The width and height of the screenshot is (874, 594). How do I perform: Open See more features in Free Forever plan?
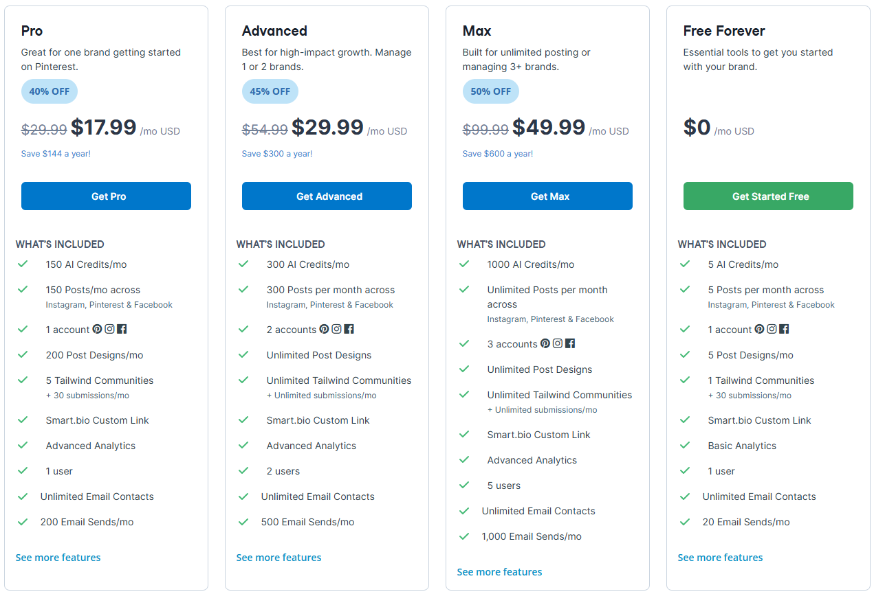[720, 557]
